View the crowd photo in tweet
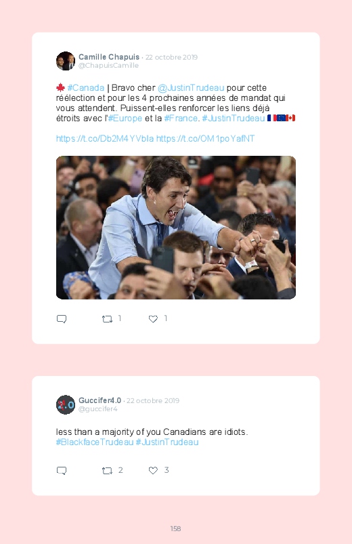The image size is (352, 544). coord(176,228)
